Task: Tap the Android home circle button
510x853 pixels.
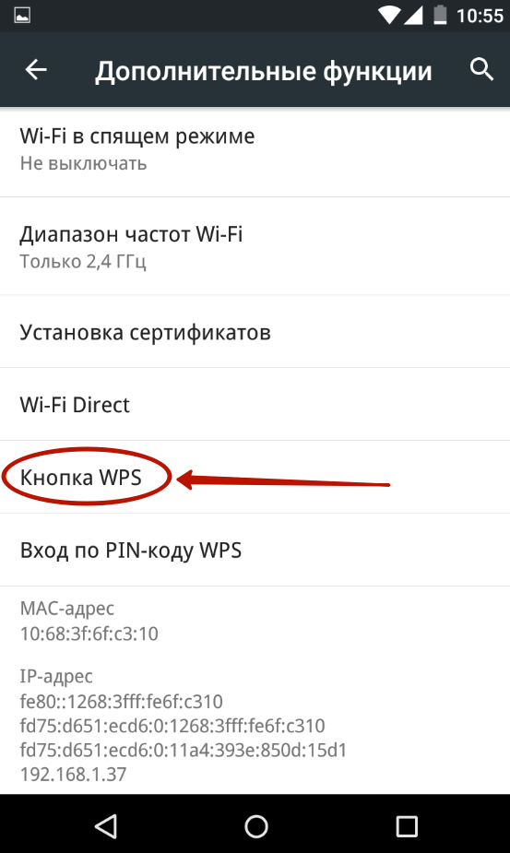Action: (255, 826)
